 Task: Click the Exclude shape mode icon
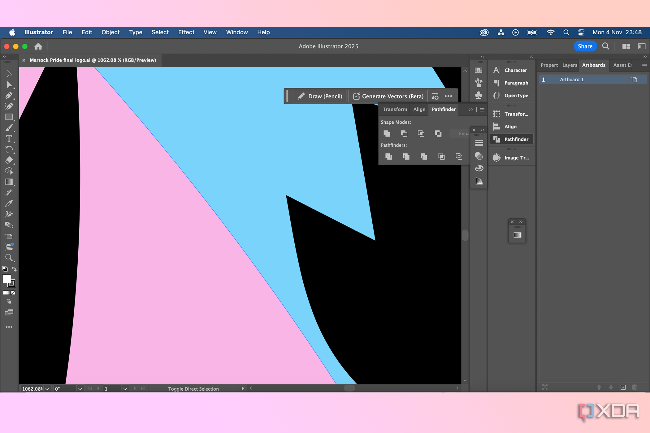438,133
